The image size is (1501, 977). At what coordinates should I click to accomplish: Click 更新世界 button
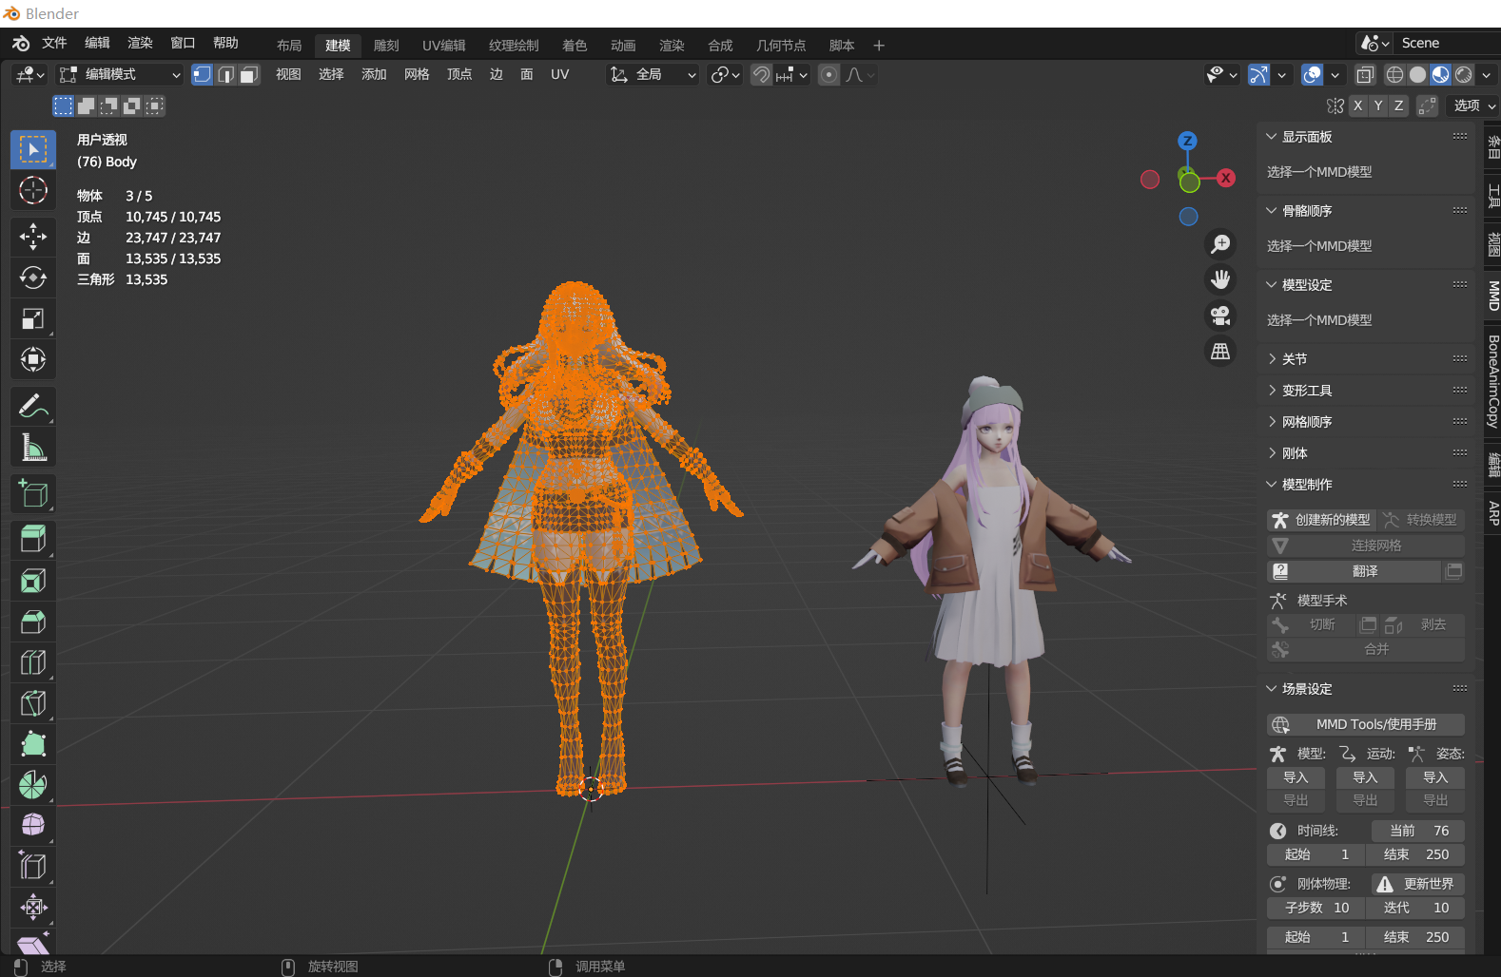coord(1417,884)
